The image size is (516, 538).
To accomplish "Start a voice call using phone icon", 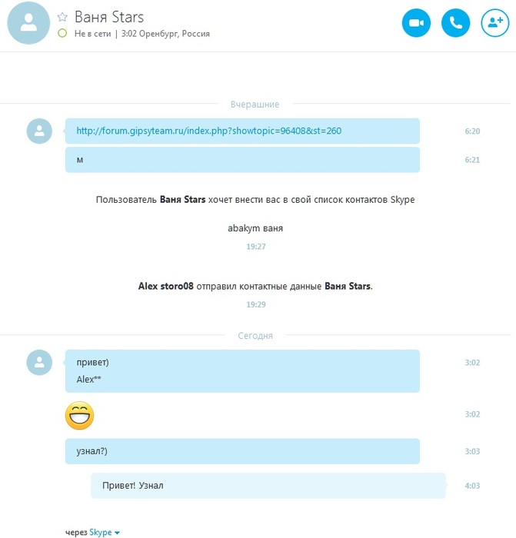I will click(x=455, y=23).
